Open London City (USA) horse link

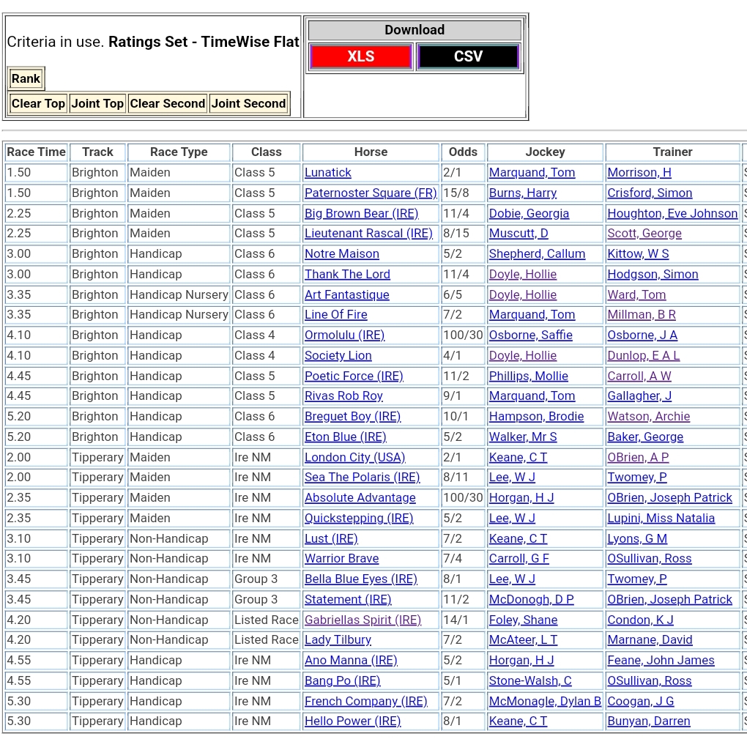point(354,458)
